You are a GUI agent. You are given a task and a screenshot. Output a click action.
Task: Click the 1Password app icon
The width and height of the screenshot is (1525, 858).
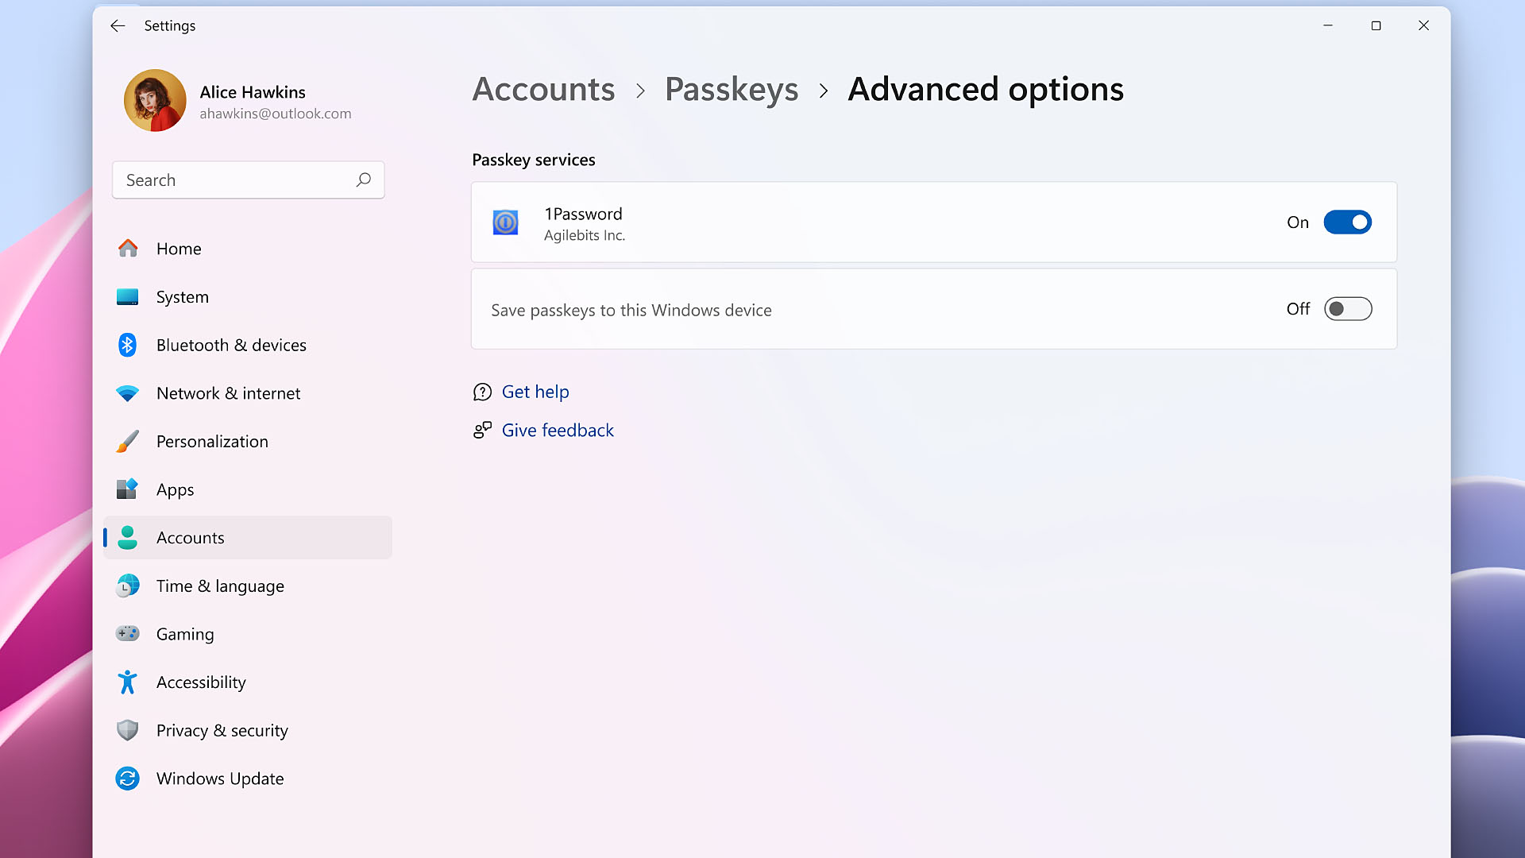tap(505, 222)
